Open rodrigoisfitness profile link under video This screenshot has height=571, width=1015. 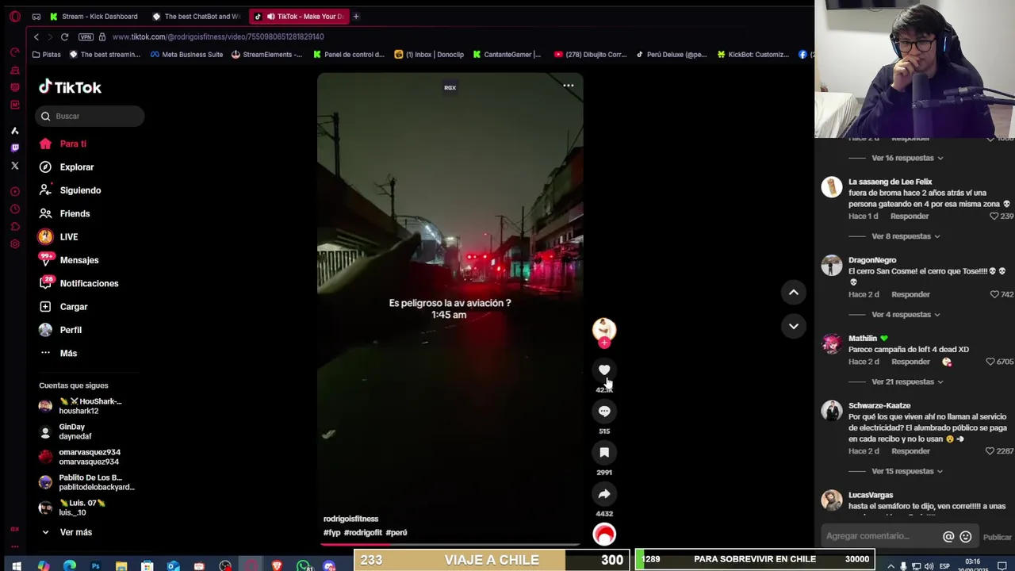[x=350, y=519]
